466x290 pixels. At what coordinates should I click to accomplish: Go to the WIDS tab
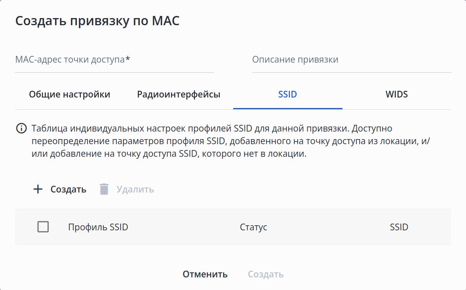(397, 94)
